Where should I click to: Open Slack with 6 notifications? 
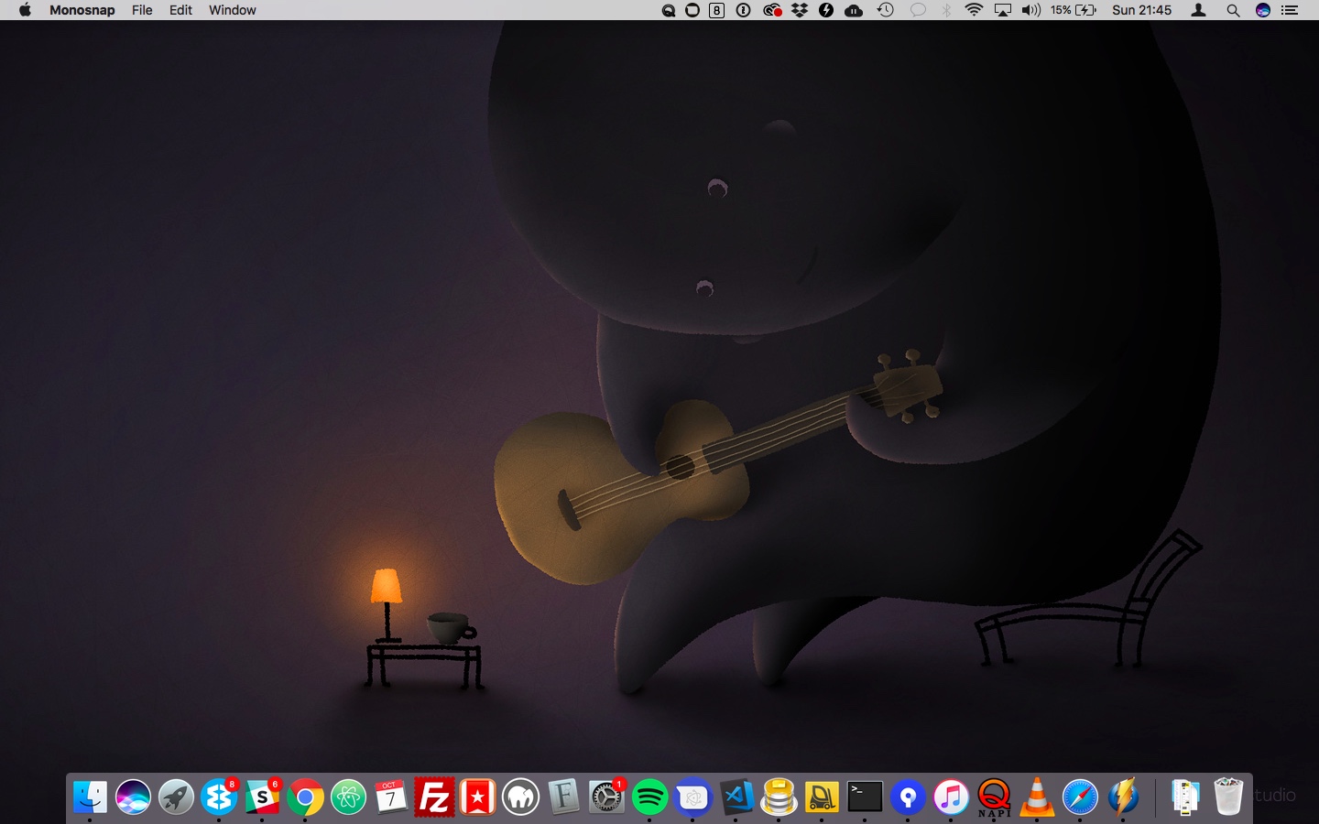point(262,797)
